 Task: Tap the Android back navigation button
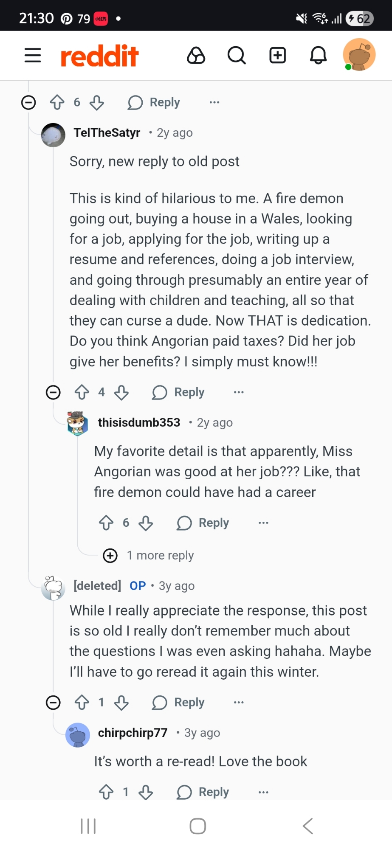(x=308, y=826)
